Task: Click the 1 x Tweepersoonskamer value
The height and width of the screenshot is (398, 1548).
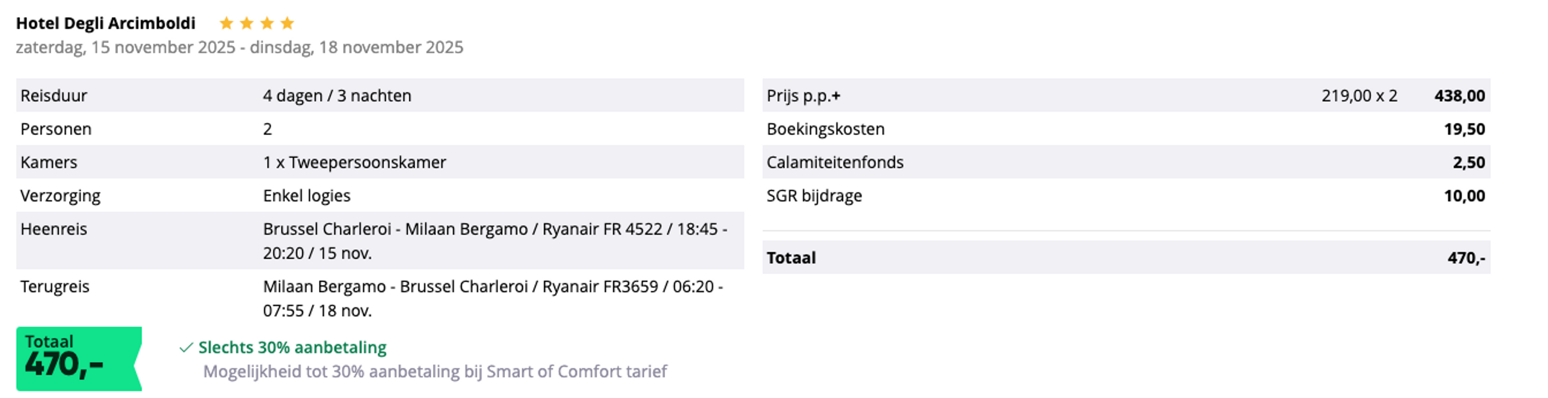Action: (354, 163)
